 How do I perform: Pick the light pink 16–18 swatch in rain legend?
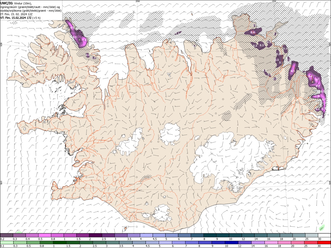271,243
